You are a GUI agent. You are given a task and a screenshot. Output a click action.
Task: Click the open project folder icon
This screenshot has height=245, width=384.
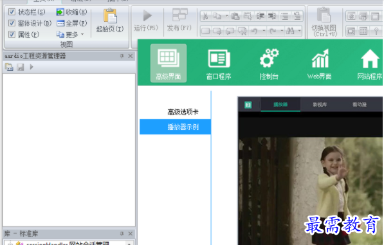(9, 67)
